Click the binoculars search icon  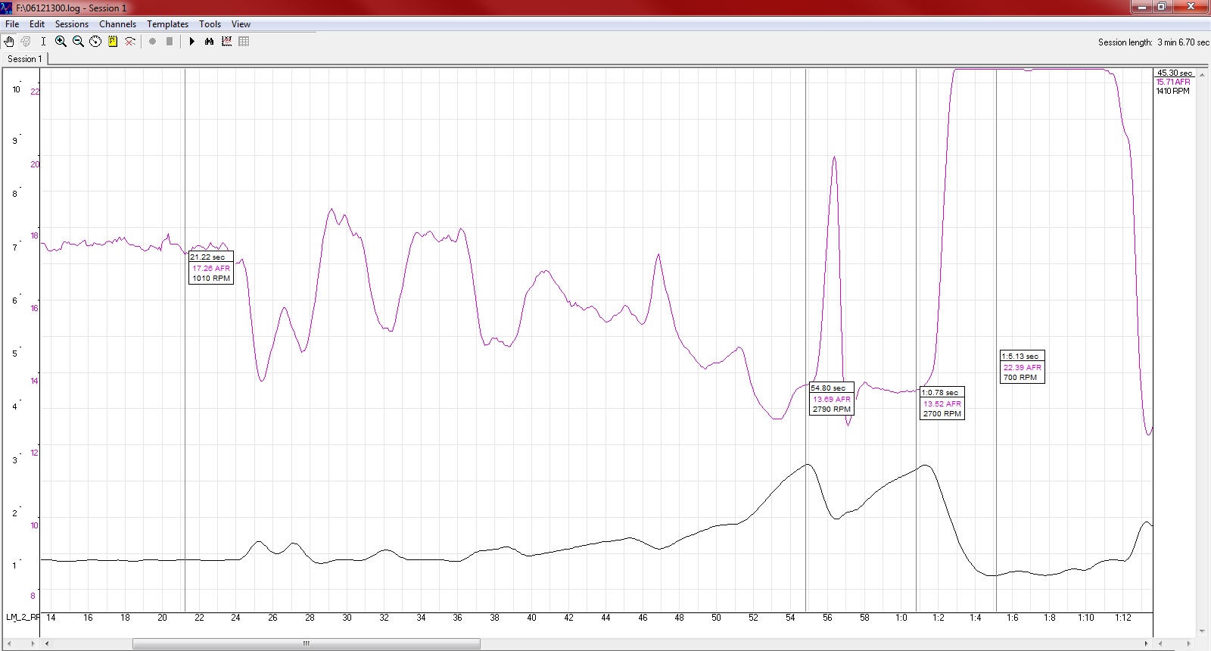coord(210,42)
